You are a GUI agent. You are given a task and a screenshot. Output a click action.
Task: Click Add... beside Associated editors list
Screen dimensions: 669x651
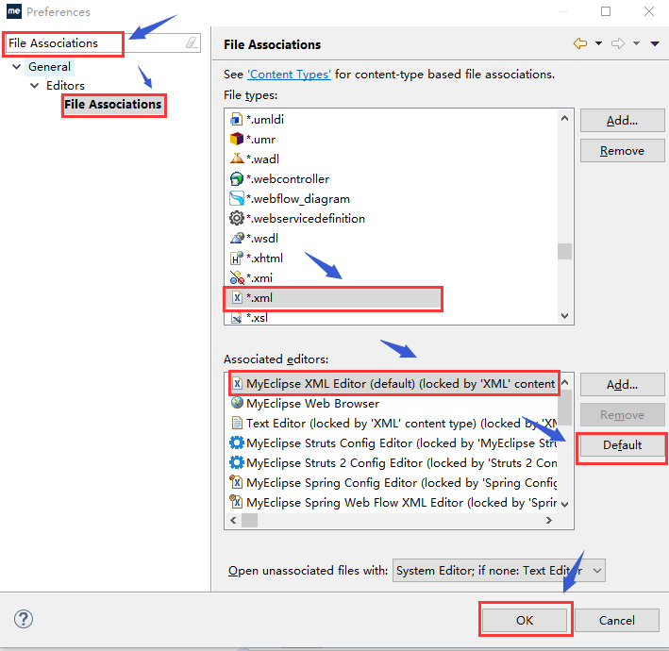[x=622, y=385]
